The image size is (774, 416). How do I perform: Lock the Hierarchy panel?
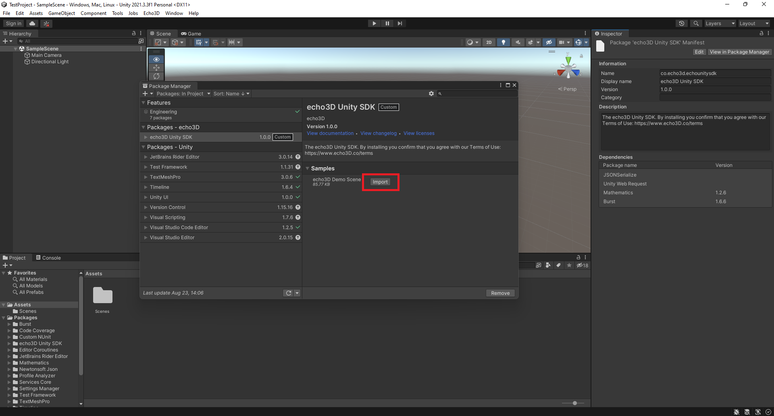pos(134,33)
